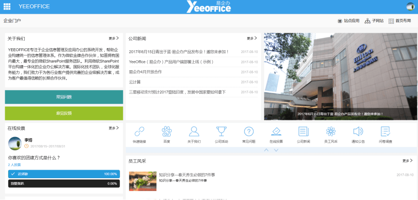Open 更多 in the 公司新闻 panel
Image resolution: width=418 pixels, height=200 pixels.
click(x=252, y=38)
